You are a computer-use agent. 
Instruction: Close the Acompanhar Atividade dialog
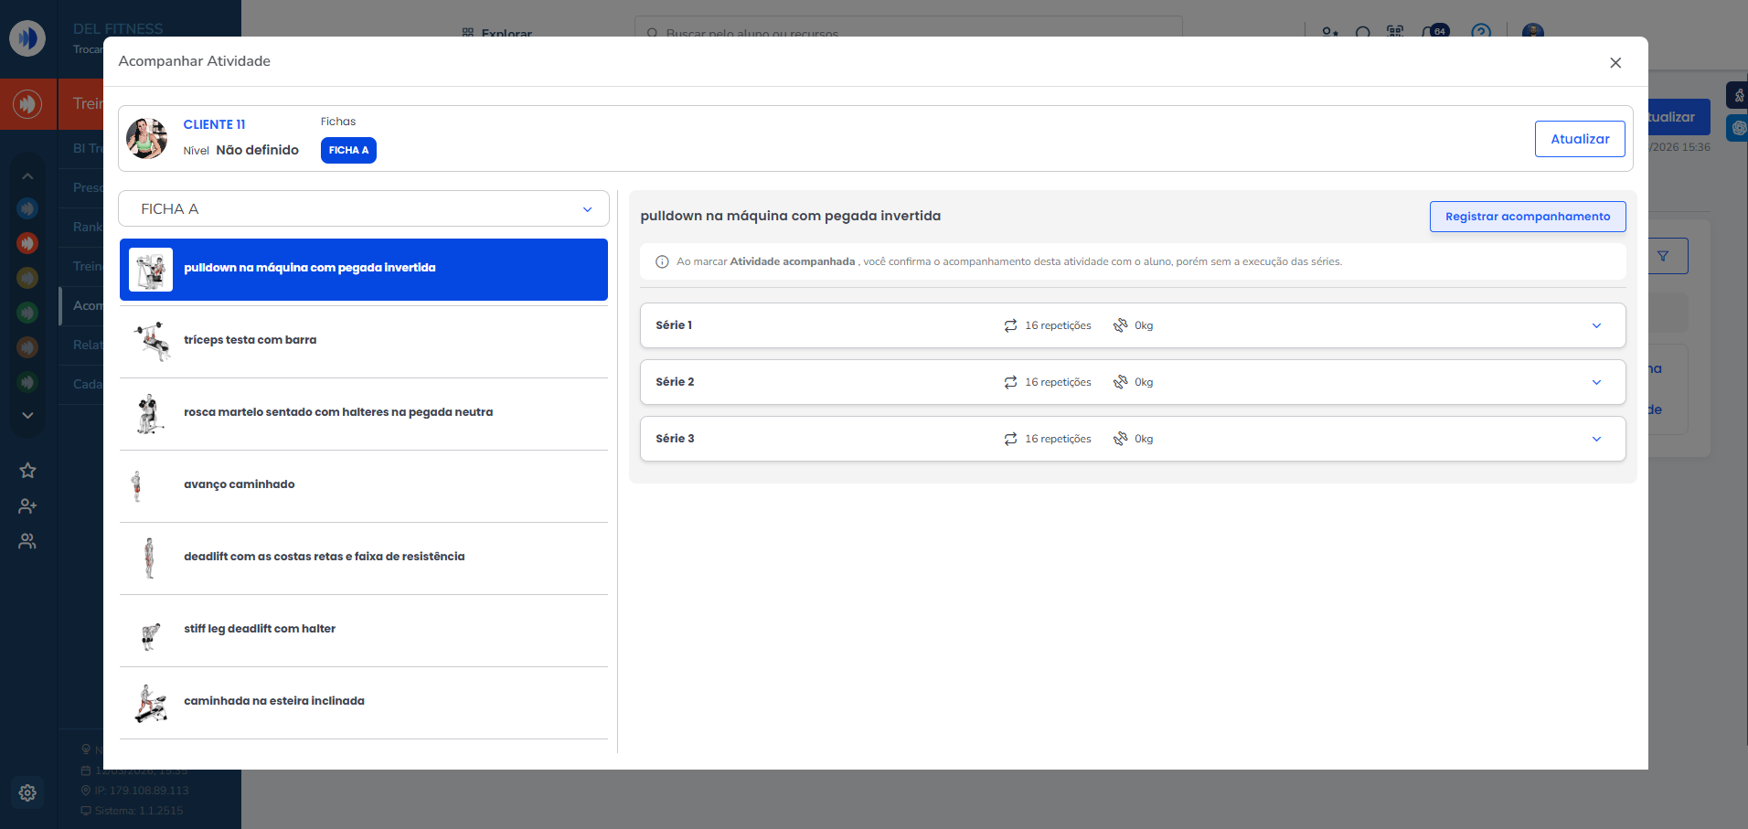pyautogui.click(x=1615, y=62)
